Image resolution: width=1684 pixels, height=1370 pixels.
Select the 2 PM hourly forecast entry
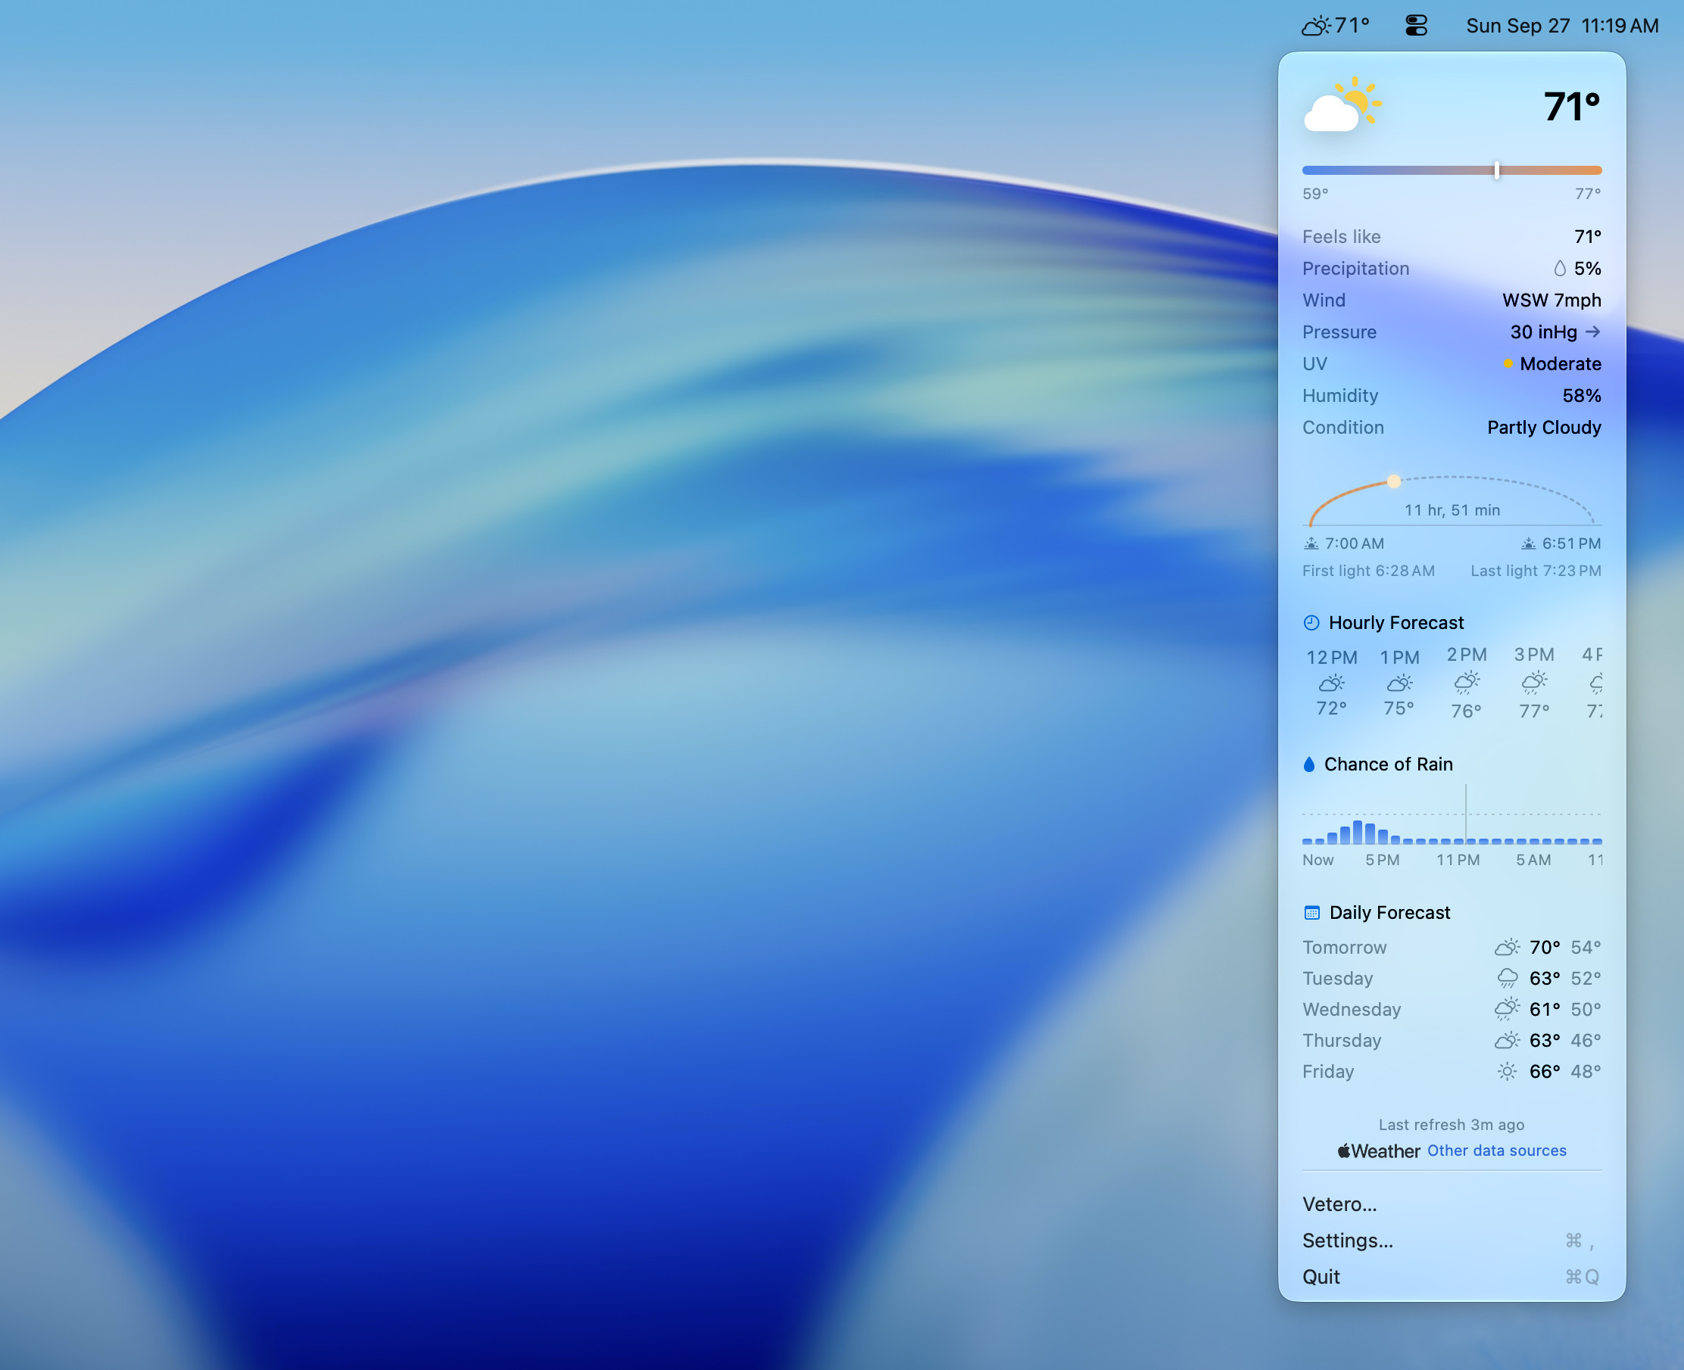click(1466, 683)
